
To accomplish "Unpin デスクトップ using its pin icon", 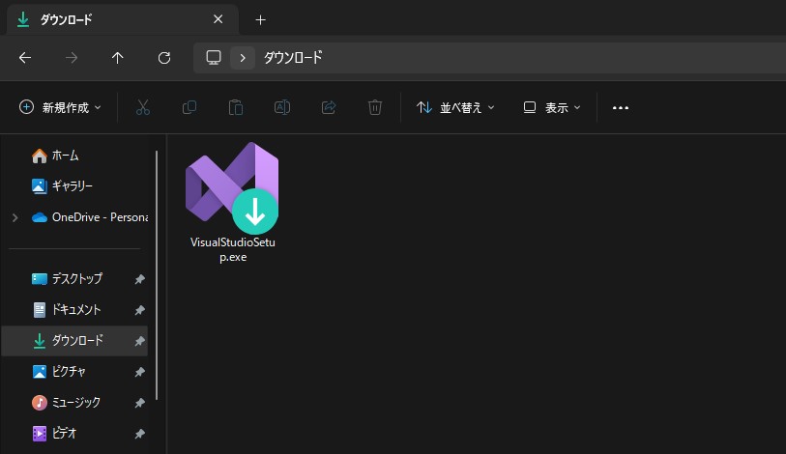I will coord(139,279).
